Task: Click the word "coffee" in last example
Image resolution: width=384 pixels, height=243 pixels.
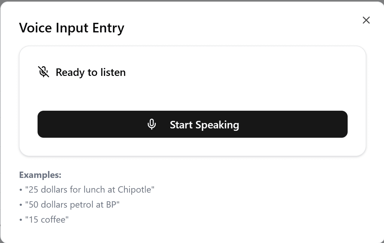Action: pyautogui.click(x=53, y=220)
